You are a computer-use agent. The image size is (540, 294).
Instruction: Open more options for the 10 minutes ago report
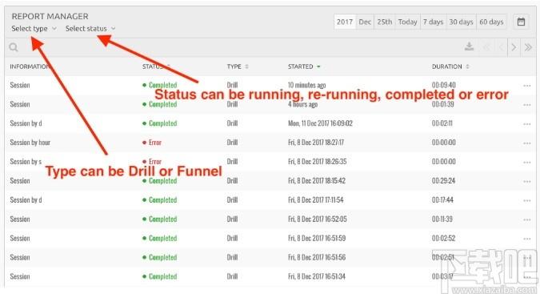tap(527, 86)
